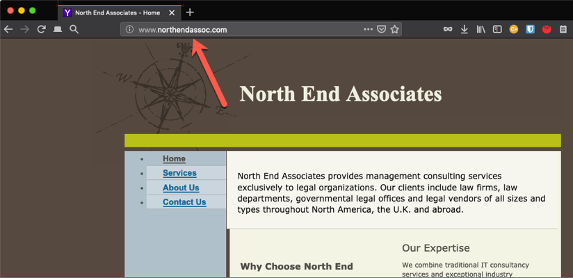Open the About Us navigation link
The image size is (573, 278).
[x=181, y=188]
